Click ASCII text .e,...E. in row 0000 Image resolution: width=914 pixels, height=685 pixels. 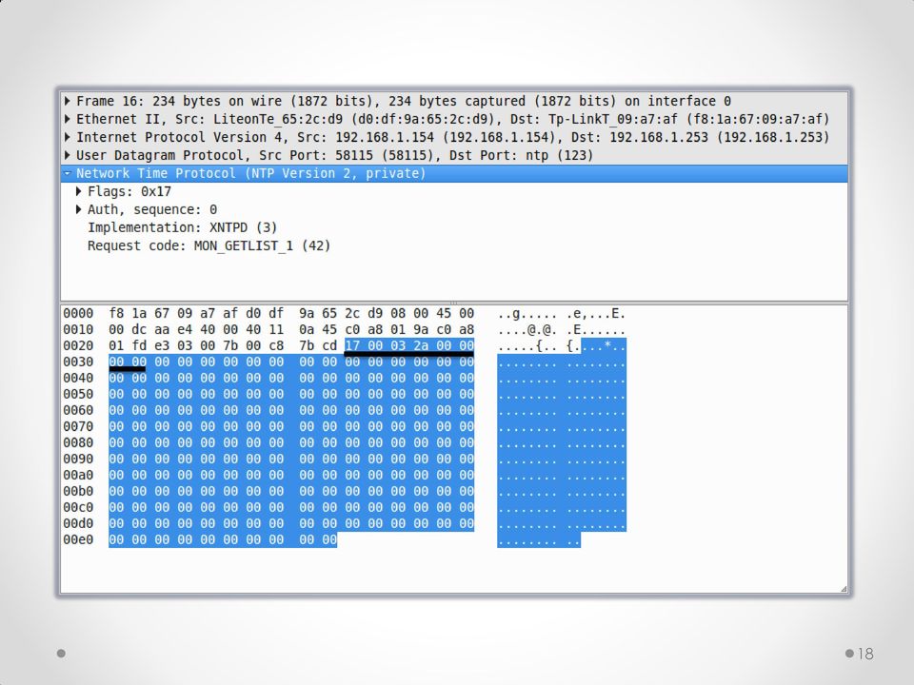click(596, 314)
